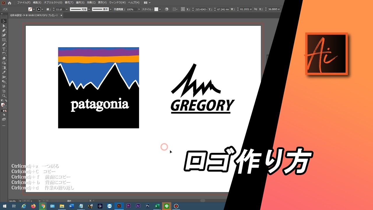Open the 均等 width profile dropdown
The width and height of the screenshot is (373, 210).
coord(89,9)
